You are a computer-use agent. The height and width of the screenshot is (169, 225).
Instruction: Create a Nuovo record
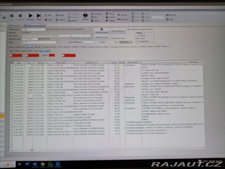pyautogui.click(x=60, y=15)
